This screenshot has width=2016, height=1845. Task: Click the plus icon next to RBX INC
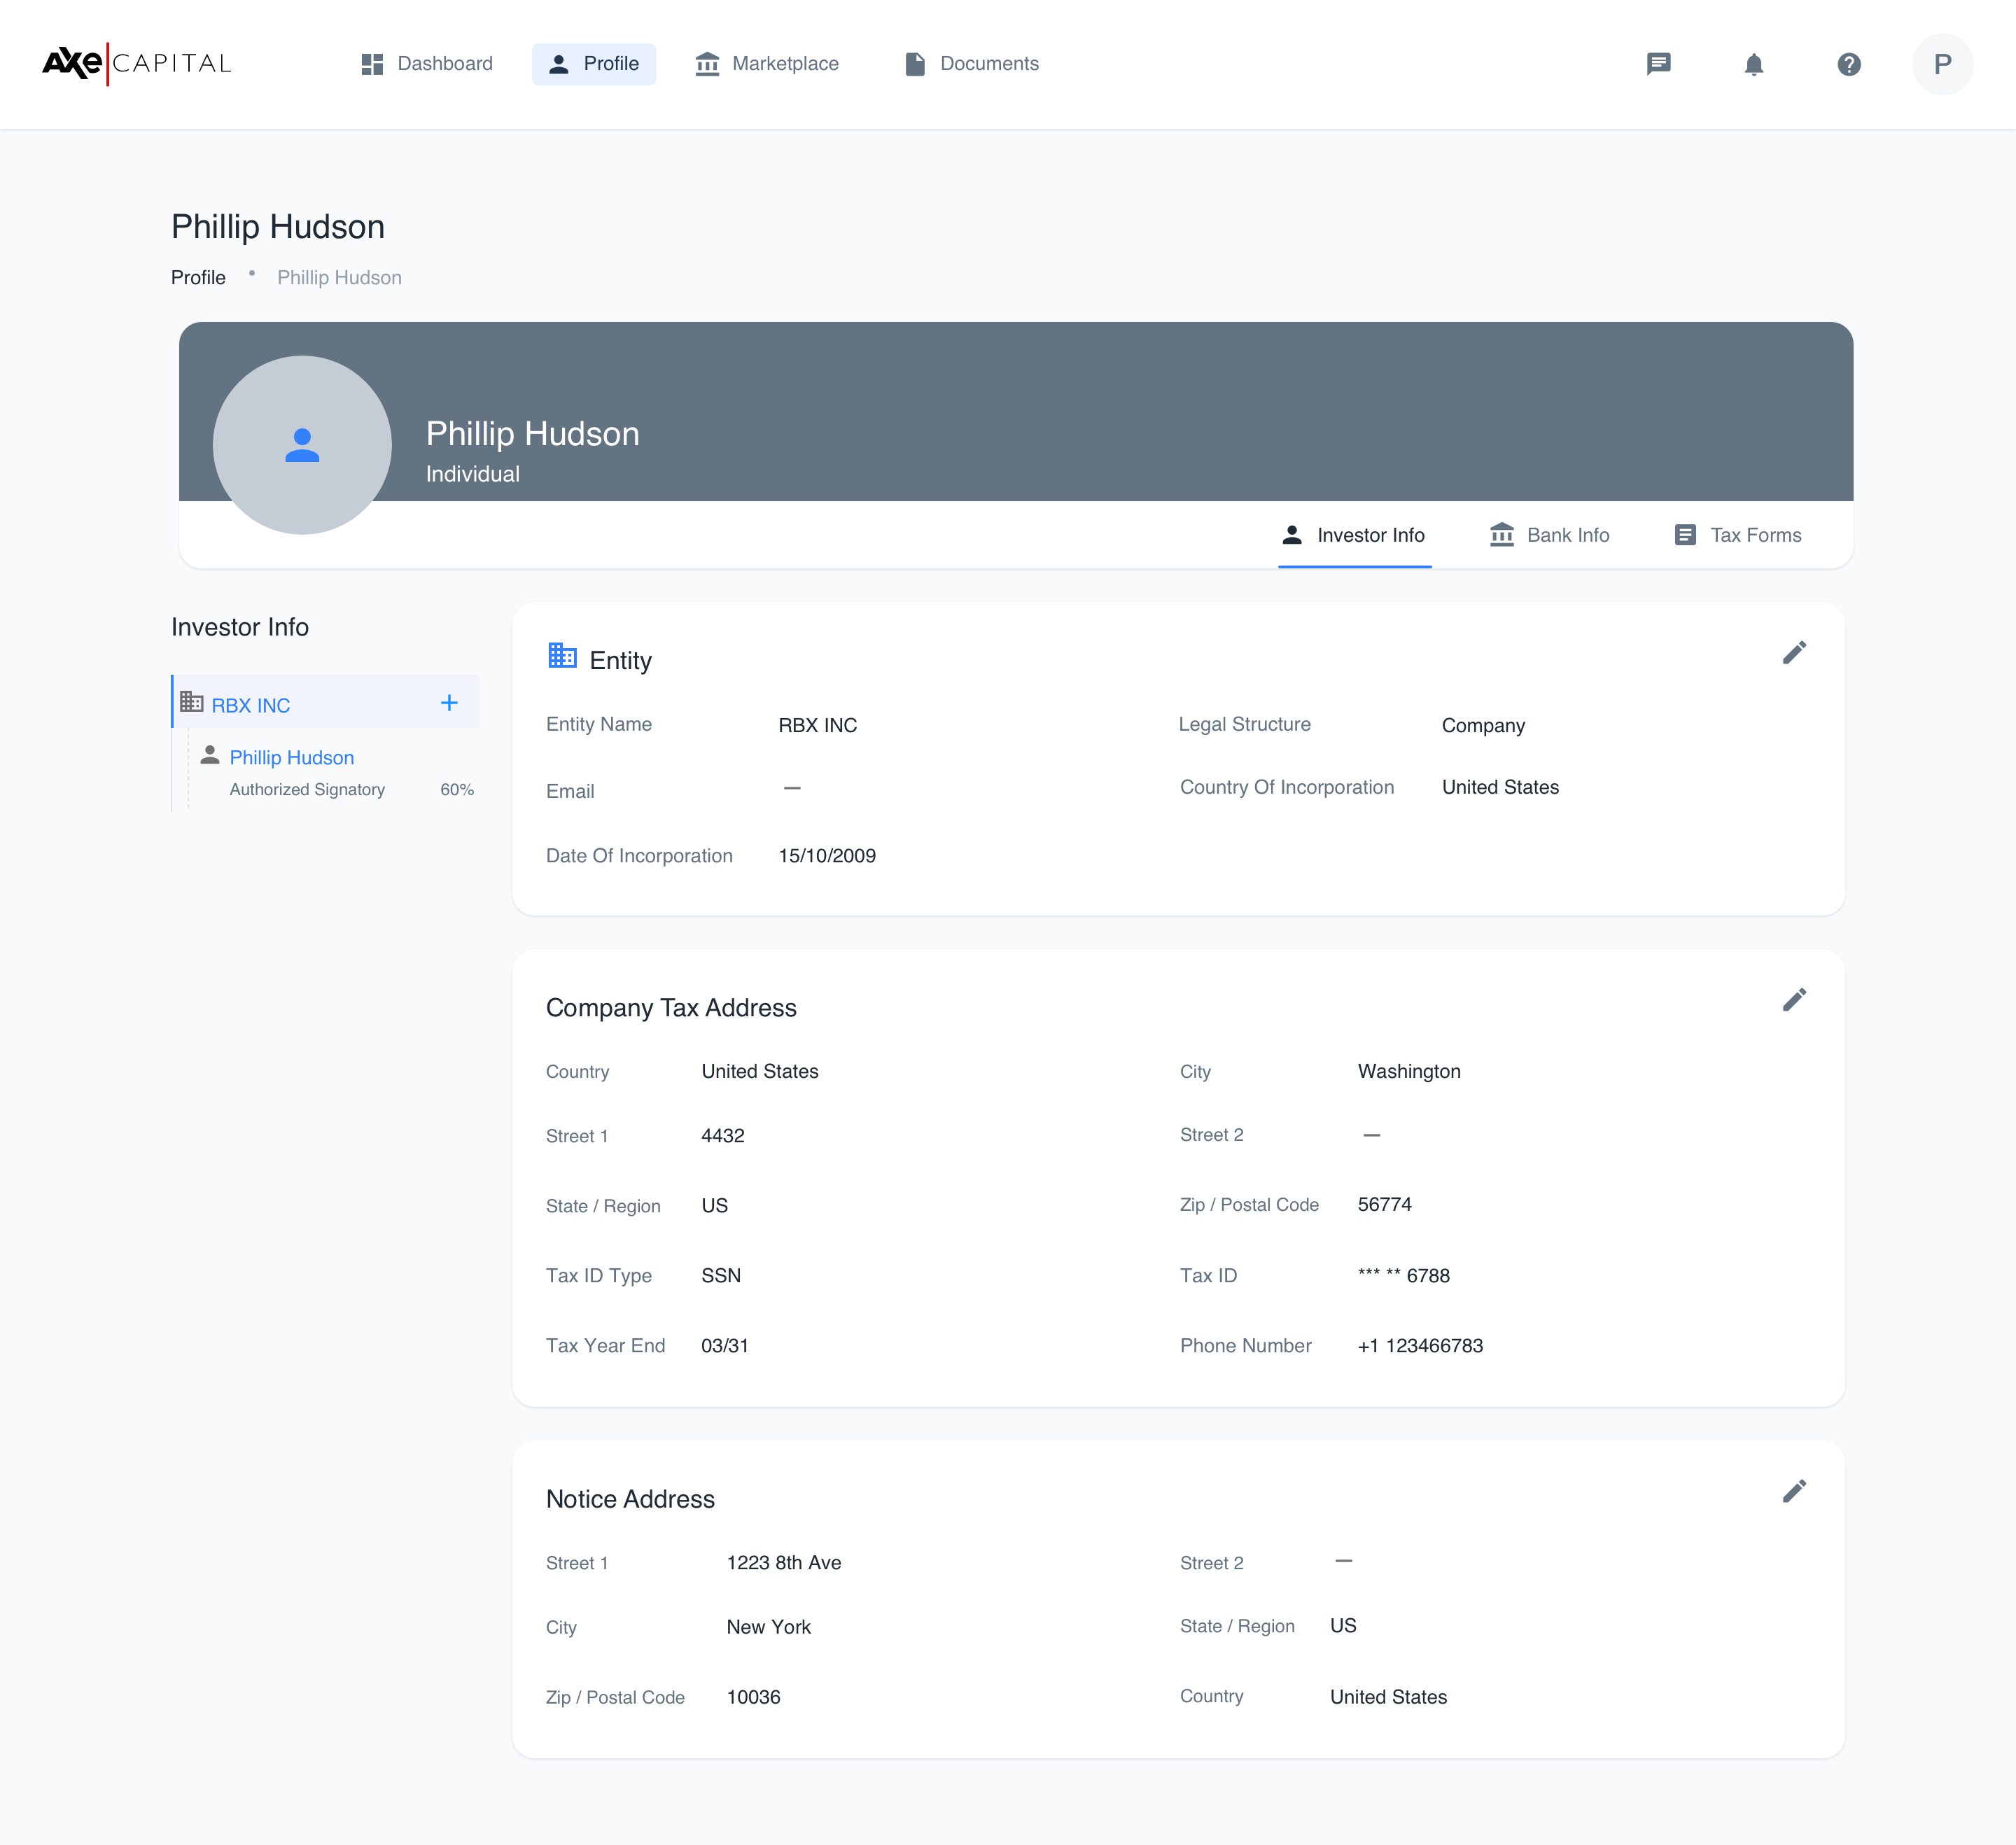(x=449, y=703)
